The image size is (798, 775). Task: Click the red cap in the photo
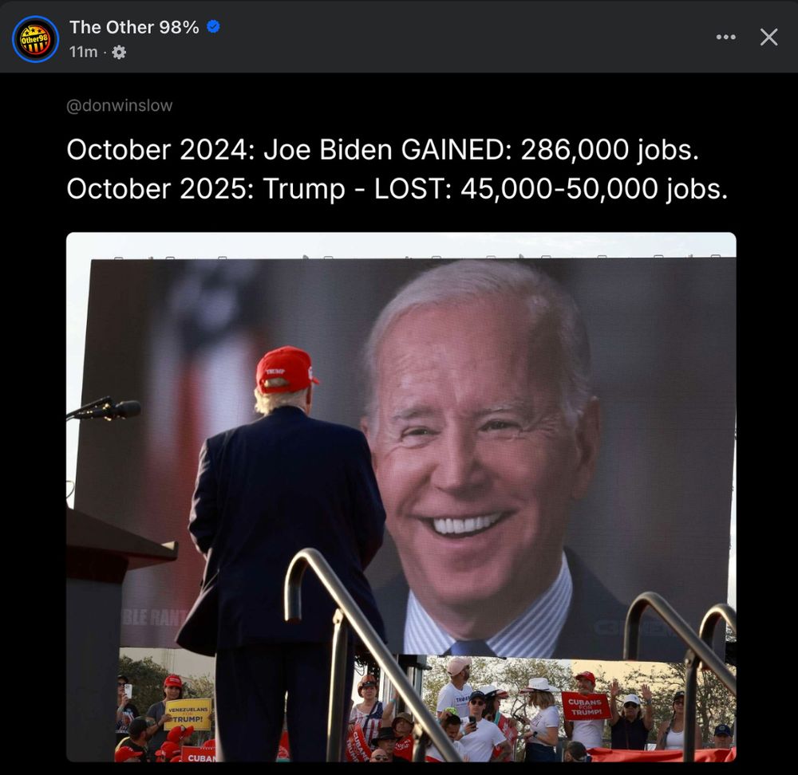pyautogui.click(x=286, y=370)
